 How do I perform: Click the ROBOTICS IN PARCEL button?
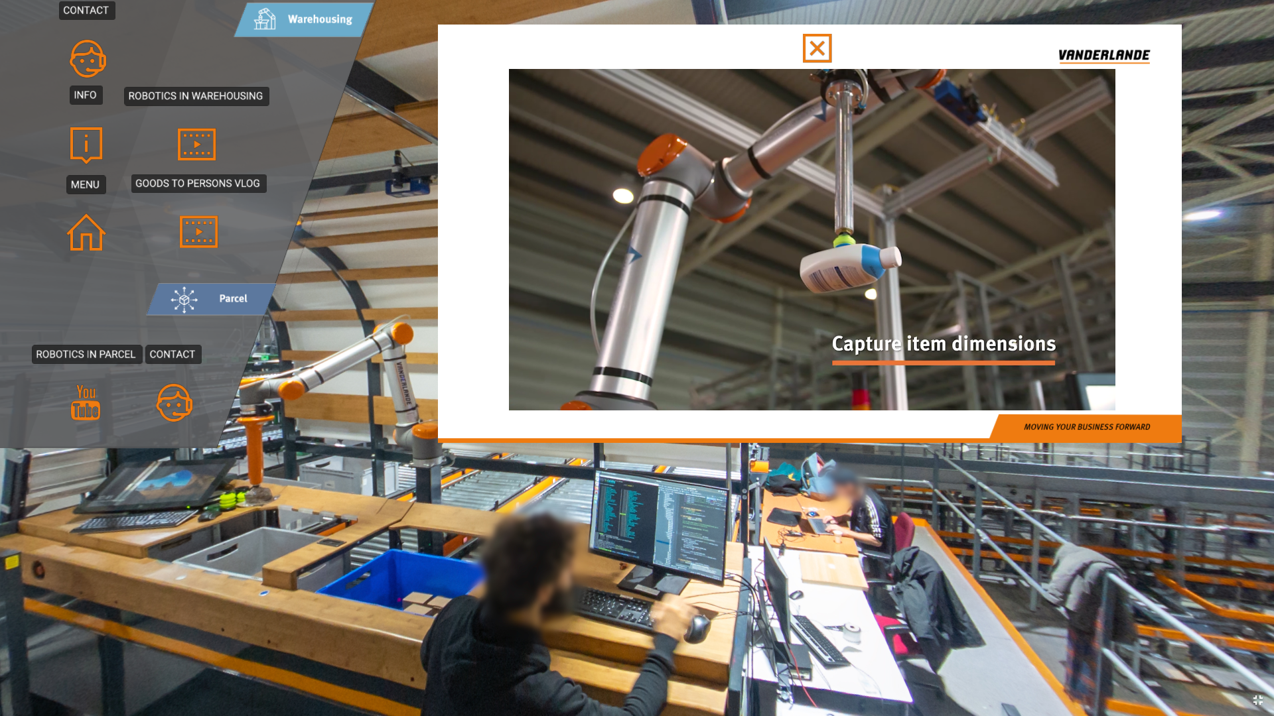click(x=85, y=354)
